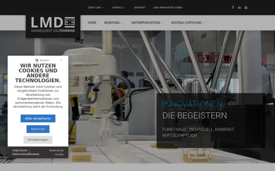This screenshot has width=275, height=171.
Task: Open the Datenschutzhinweis link
Action: click(x=26, y=154)
